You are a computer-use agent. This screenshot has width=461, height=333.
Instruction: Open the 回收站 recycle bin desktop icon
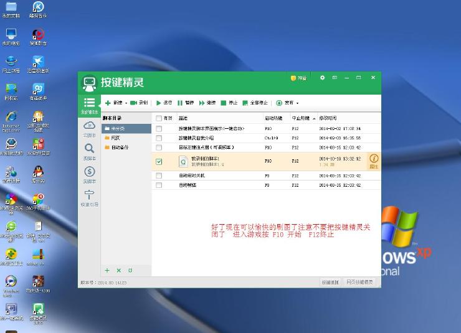tap(11, 92)
